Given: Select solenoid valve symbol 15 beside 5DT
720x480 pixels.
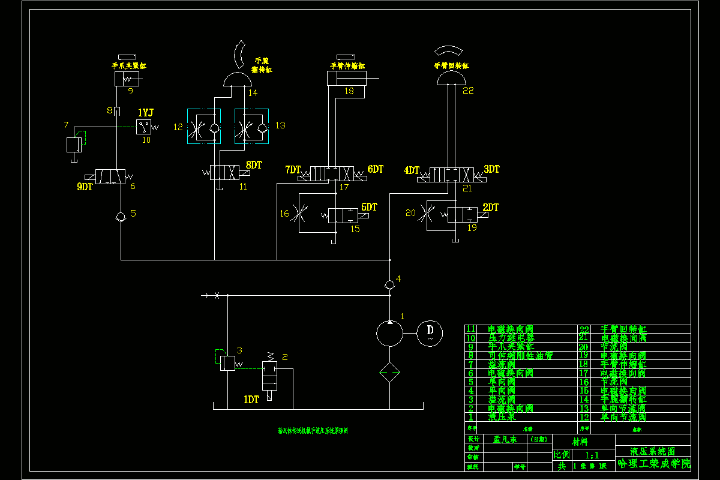Looking at the screenshot, I should point(344,215).
